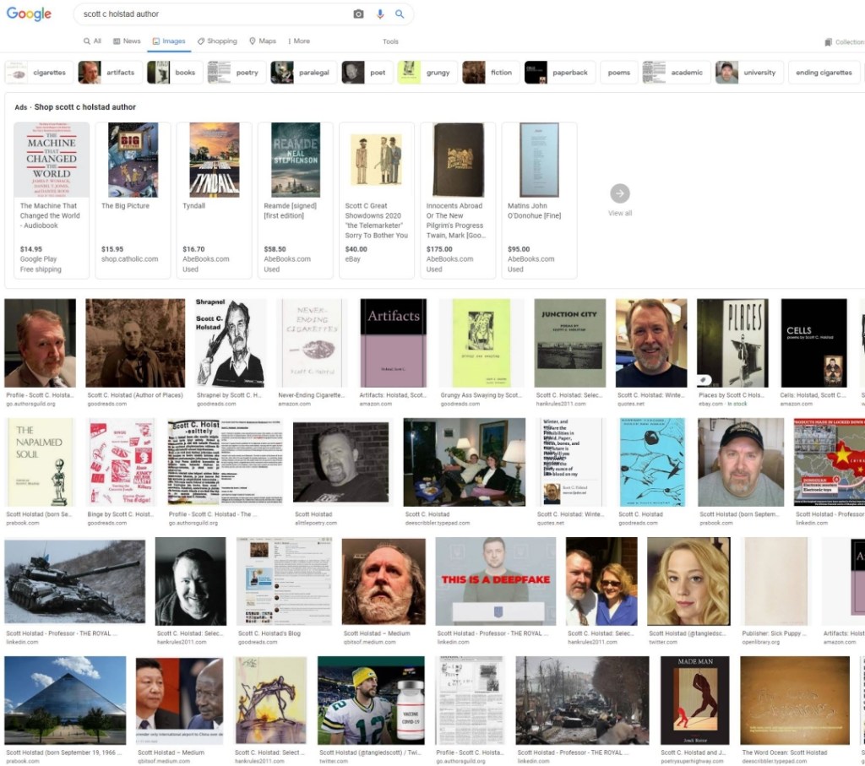Click the microphone voice search icon
The width and height of the screenshot is (865, 766).
click(380, 14)
